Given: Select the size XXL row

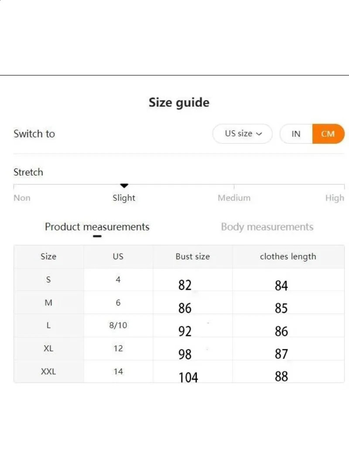Looking at the screenshot, I should point(48,372).
